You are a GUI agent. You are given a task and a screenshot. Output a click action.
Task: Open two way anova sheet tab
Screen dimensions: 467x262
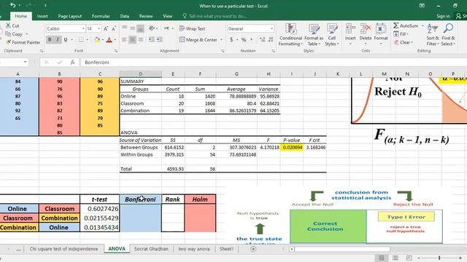coord(194,249)
